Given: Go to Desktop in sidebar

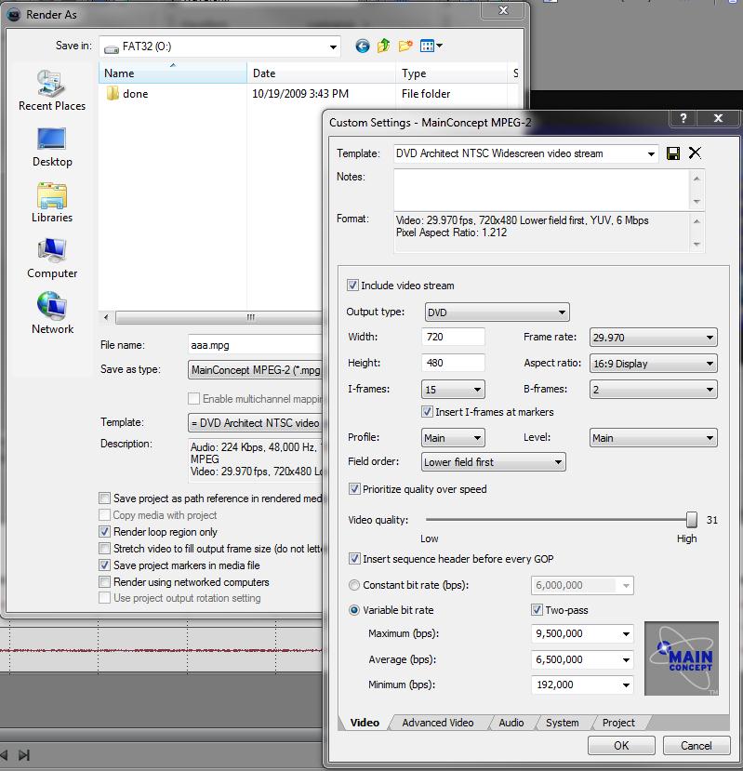Looking at the screenshot, I should click(x=52, y=147).
